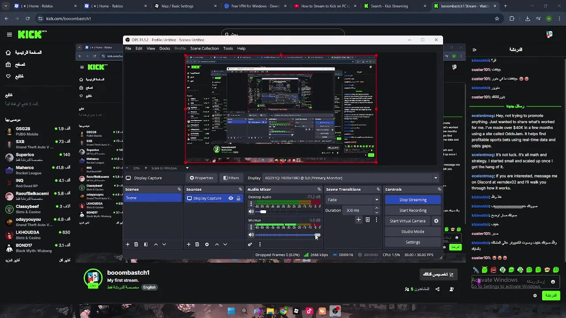Toggle lock on Display Capture source
The height and width of the screenshot is (318, 566).
point(238,198)
